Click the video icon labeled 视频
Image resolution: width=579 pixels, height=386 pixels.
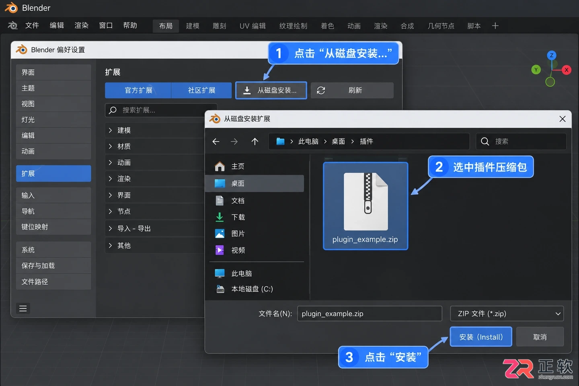[220, 250]
